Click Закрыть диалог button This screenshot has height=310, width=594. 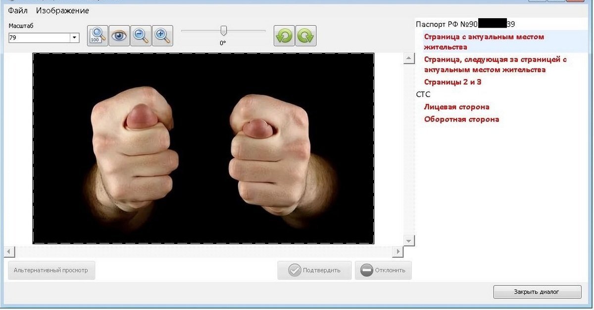tap(537, 292)
